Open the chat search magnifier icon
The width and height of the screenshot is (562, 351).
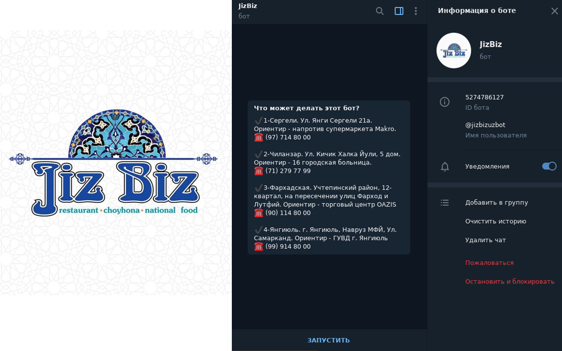(380, 11)
